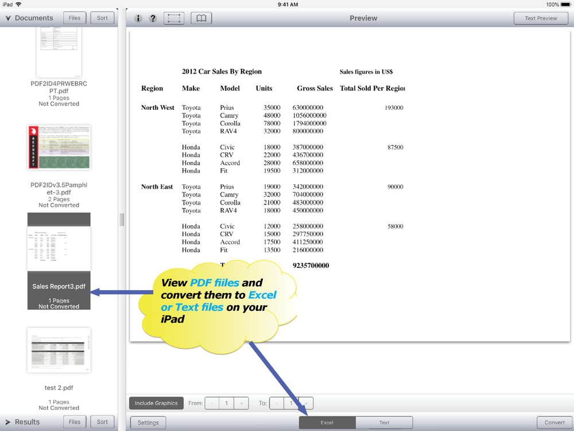Click the '2012 Car Sales By Region' title
The image size is (574, 431).
222,71
